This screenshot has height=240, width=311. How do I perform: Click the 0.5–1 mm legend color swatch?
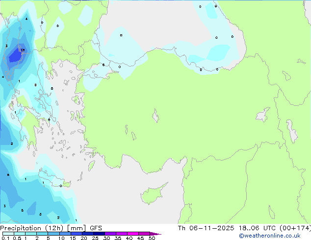[20, 234]
